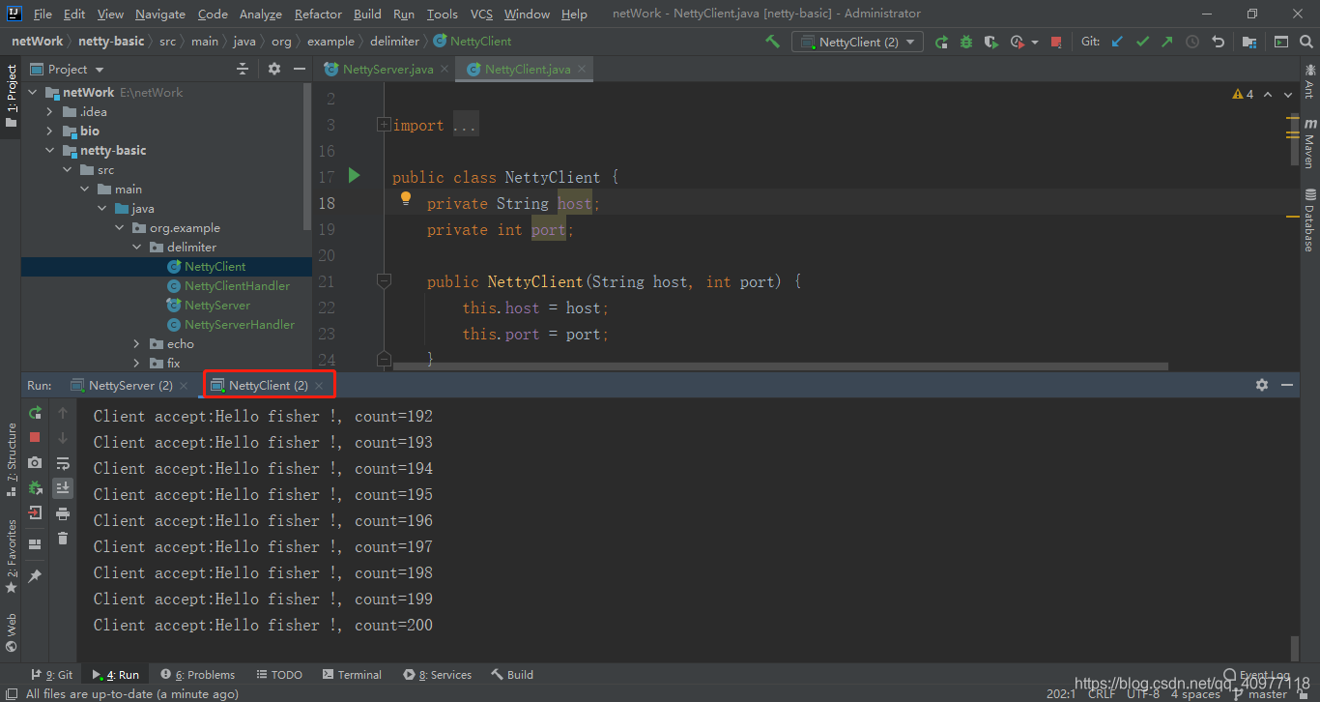Image resolution: width=1320 pixels, height=702 pixels.
Task: Close the NettyClient.java editor tab
Action: 580,70
